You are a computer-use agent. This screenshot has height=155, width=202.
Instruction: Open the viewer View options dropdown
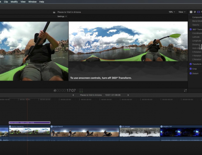[x=182, y=12]
